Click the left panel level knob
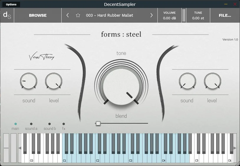 54,81
